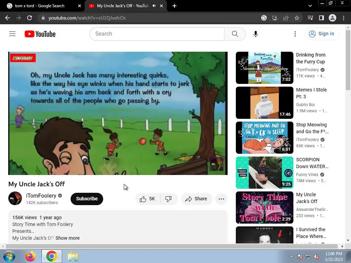The width and height of the screenshot is (351, 263).
Task: Switch to 'tom x tord - Google Search' tab
Action: click(x=44, y=6)
